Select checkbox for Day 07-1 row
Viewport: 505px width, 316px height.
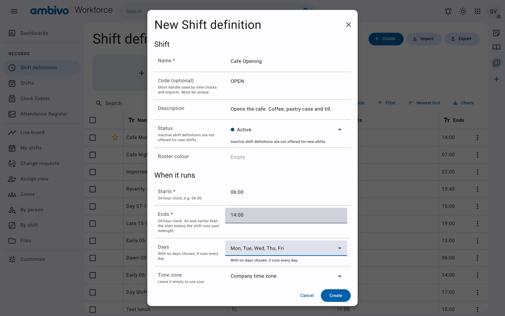pyautogui.click(x=93, y=206)
